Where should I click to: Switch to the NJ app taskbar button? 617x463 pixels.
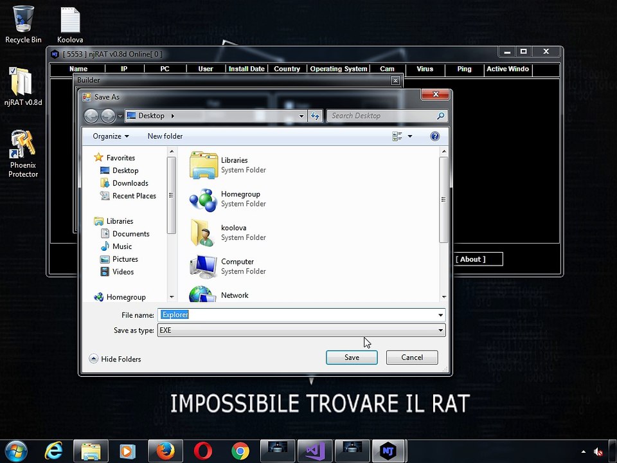coord(389,451)
